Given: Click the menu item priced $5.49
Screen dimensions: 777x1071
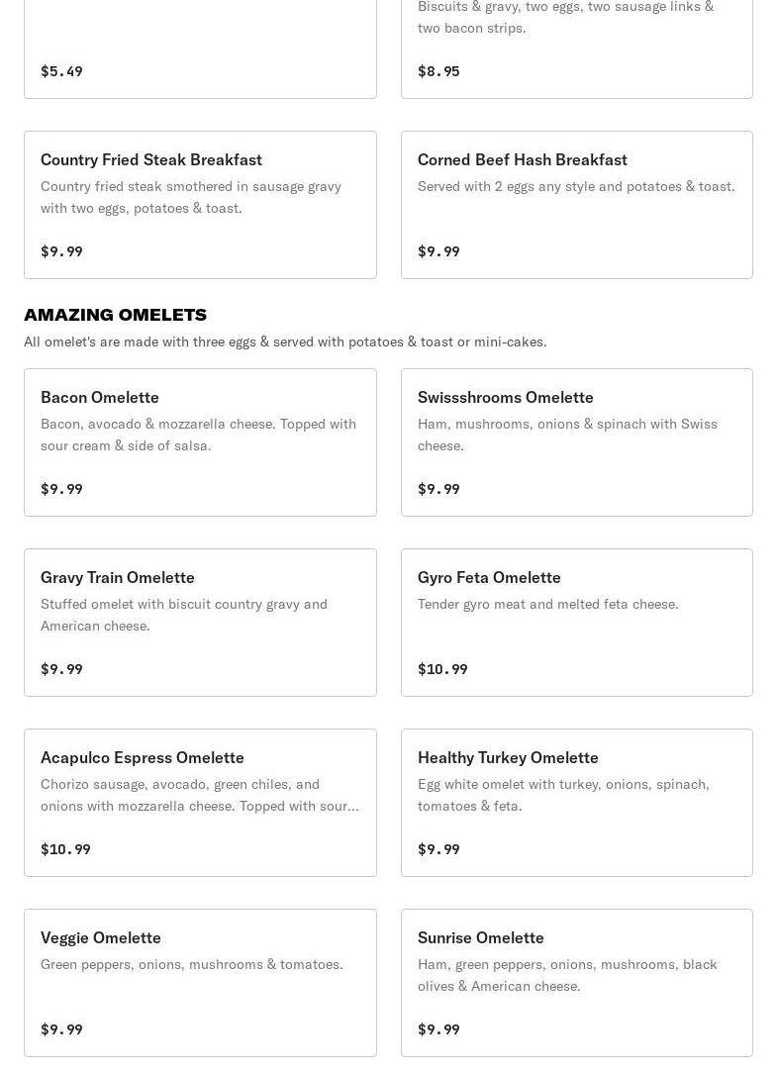Looking at the screenshot, I should click(200, 49).
